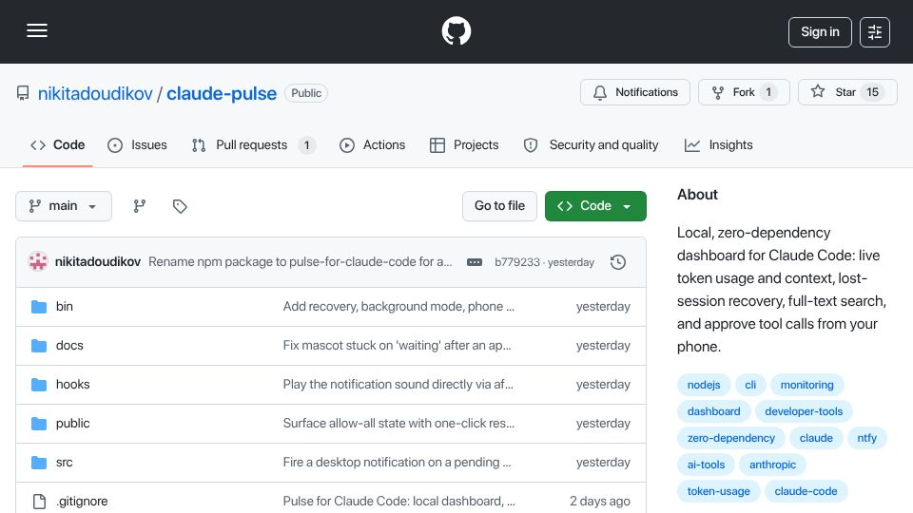Screen dimensions: 913x513
Task: Open the bin folder
Action: pyautogui.click(x=64, y=307)
